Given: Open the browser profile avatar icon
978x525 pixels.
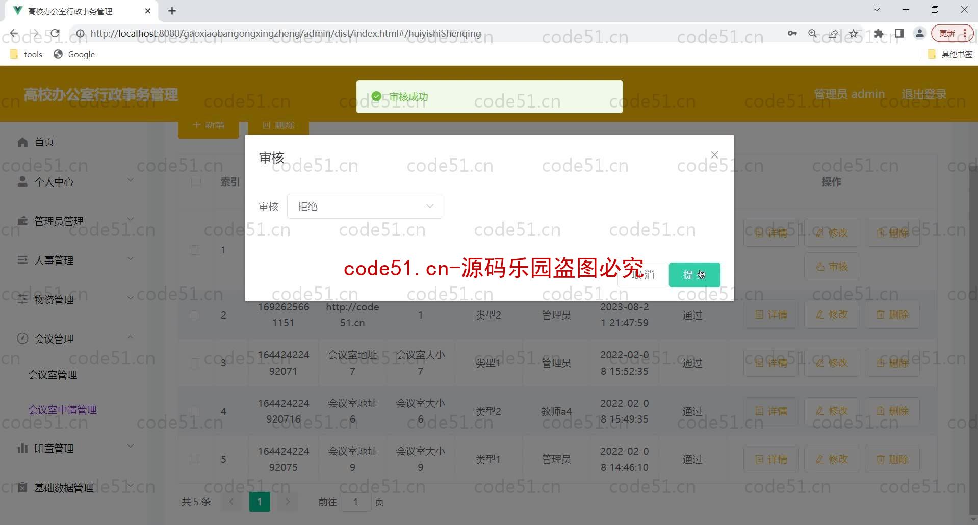Looking at the screenshot, I should [920, 34].
